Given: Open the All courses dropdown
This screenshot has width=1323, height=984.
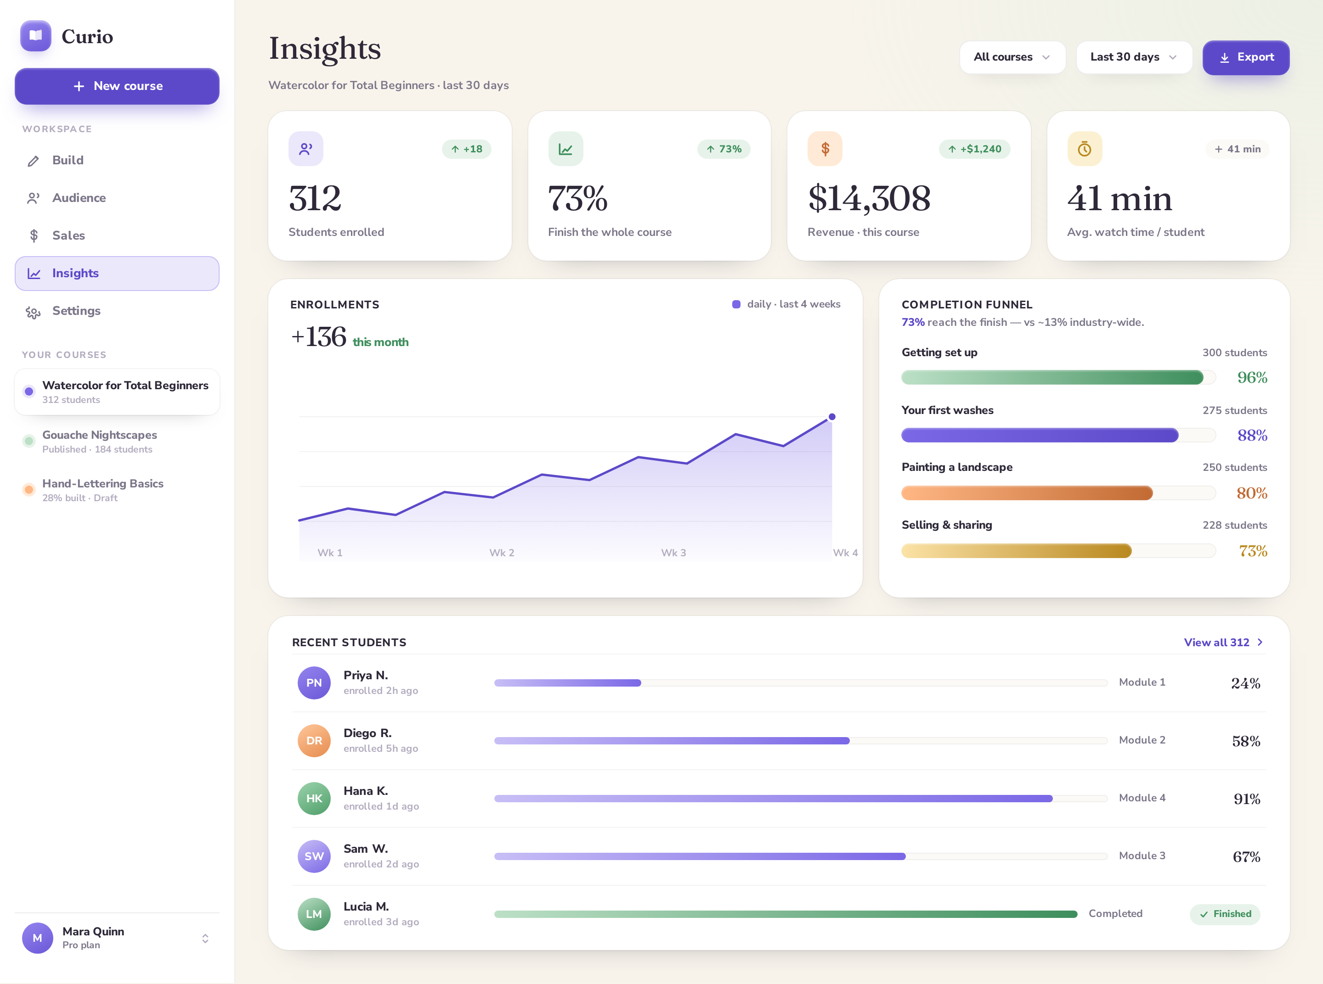Looking at the screenshot, I should pyautogui.click(x=1012, y=57).
